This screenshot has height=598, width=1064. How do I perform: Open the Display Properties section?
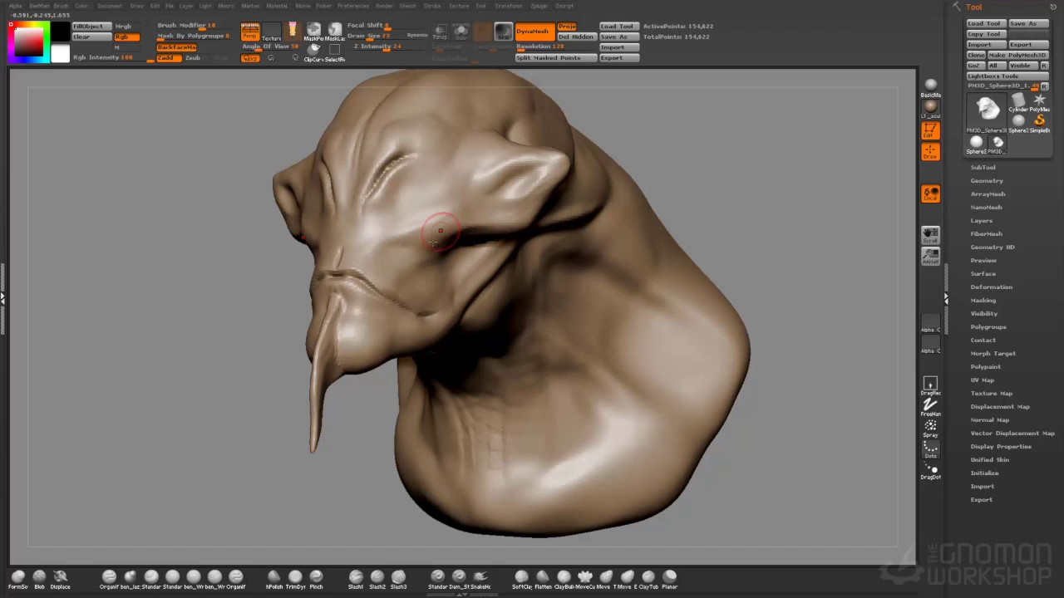point(1001,446)
